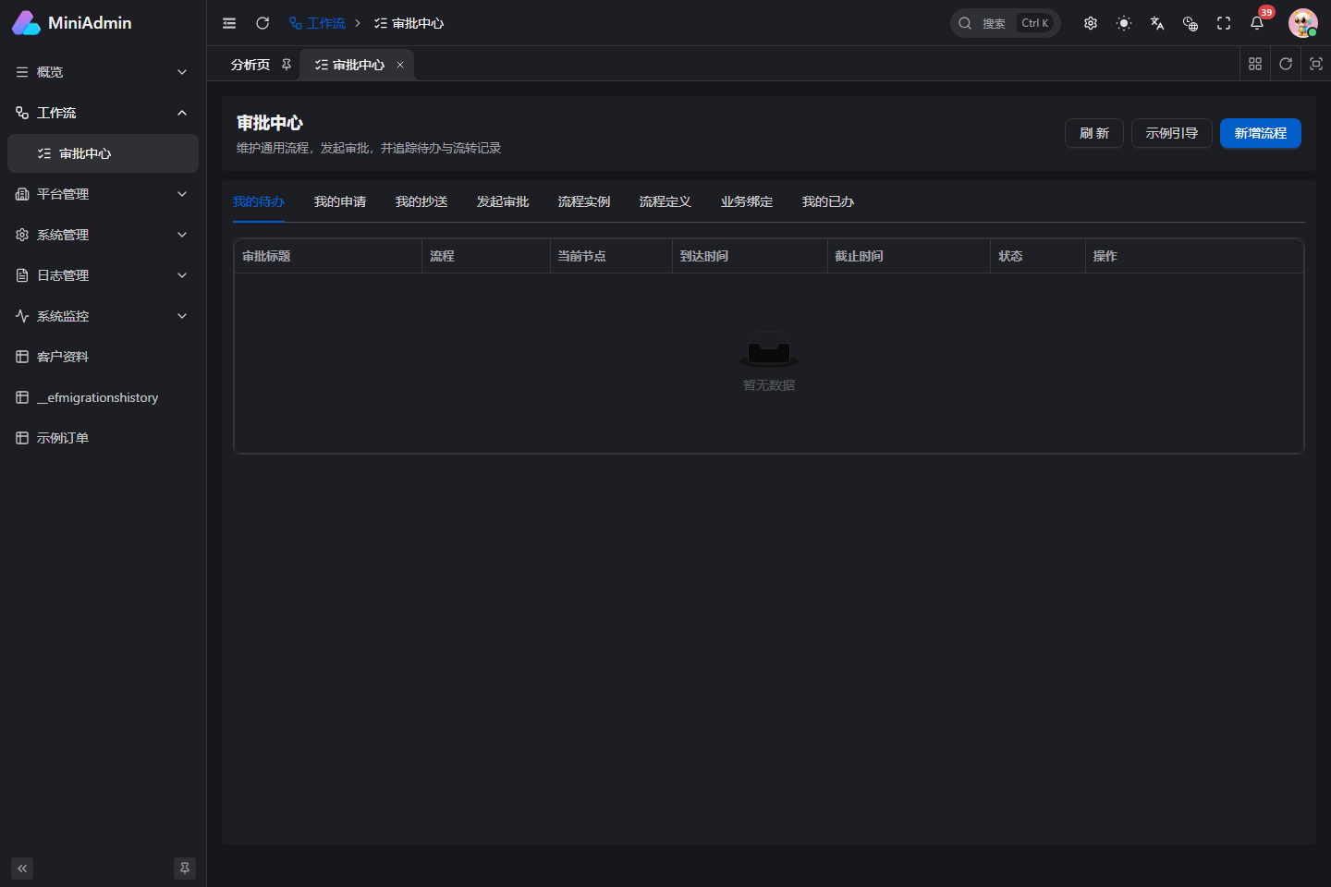This screenshot has width=1331, height=887.
Task: Expand the 概览 menu group
Action: pyautogui.click(x=103, y=72)
